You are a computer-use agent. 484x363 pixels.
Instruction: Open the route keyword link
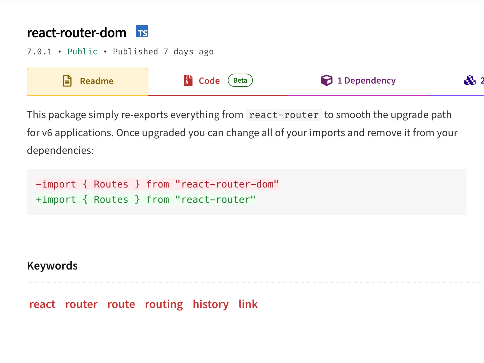(121, 304)
